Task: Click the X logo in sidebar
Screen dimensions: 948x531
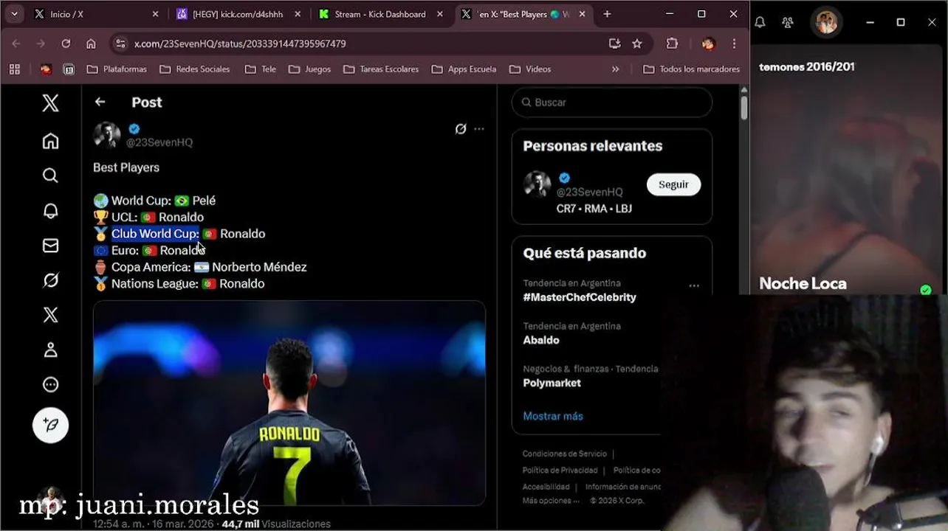Action: 50,103
